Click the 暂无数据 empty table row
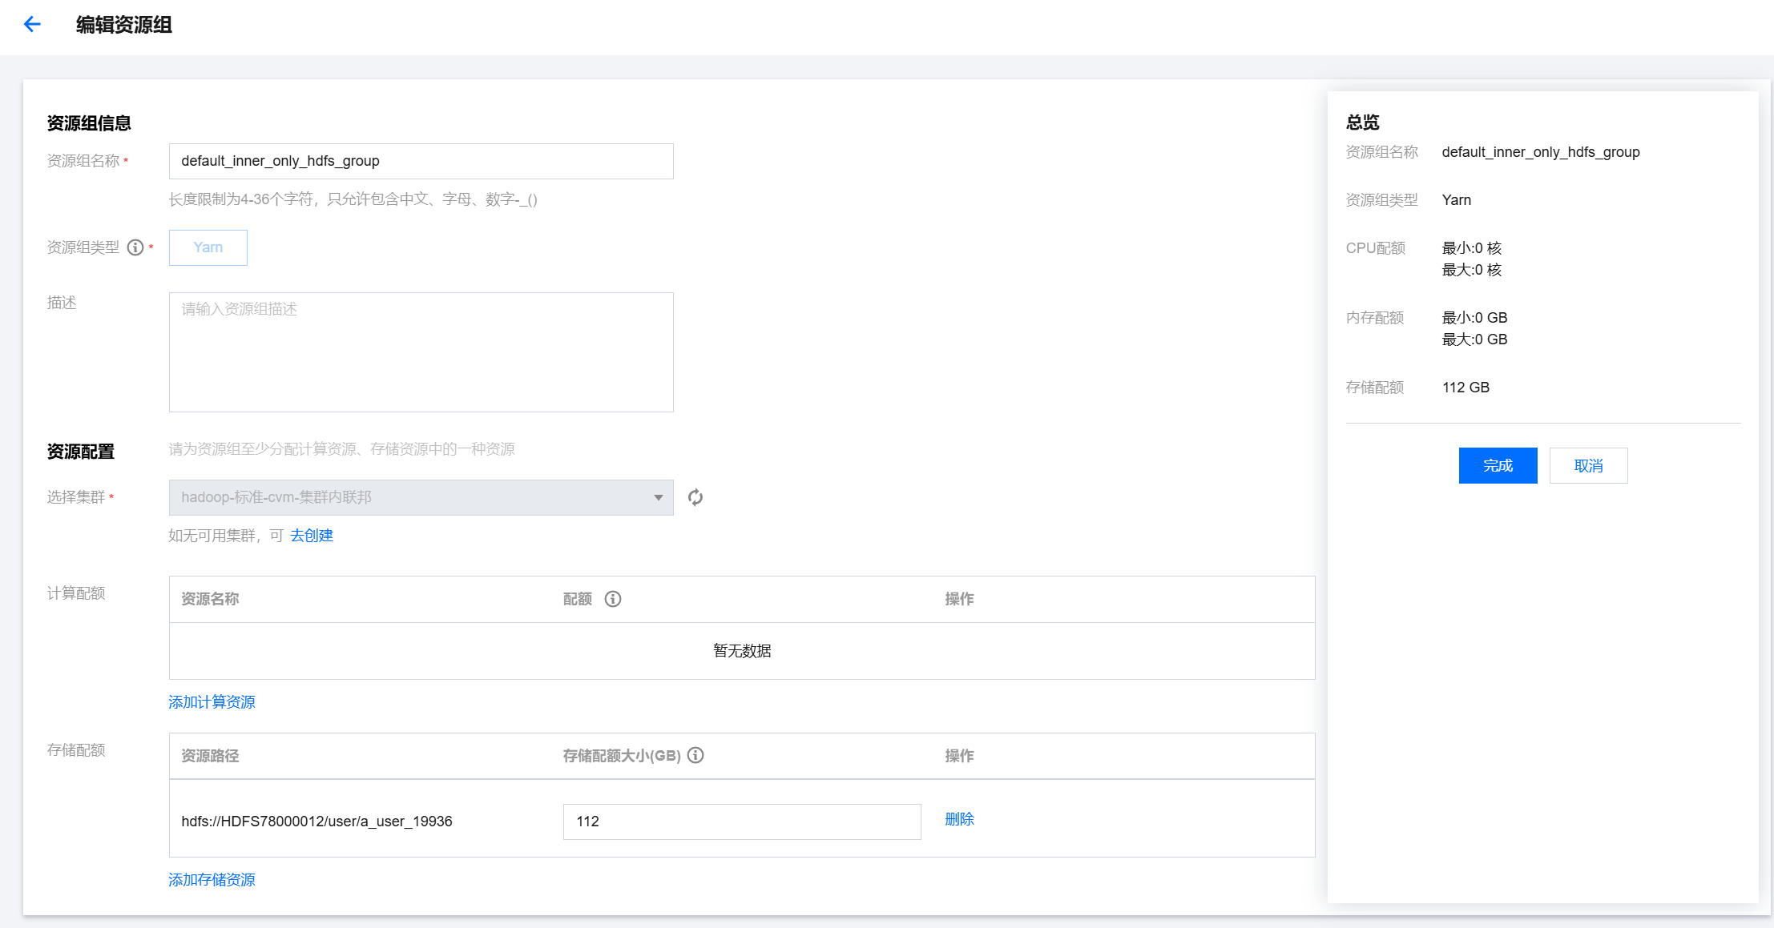1774x928 pixels. point(741,651)
